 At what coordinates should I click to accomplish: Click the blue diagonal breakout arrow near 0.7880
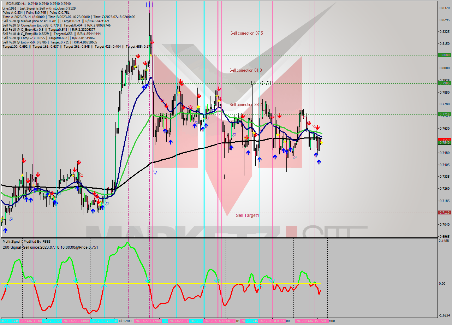point(144,86)
